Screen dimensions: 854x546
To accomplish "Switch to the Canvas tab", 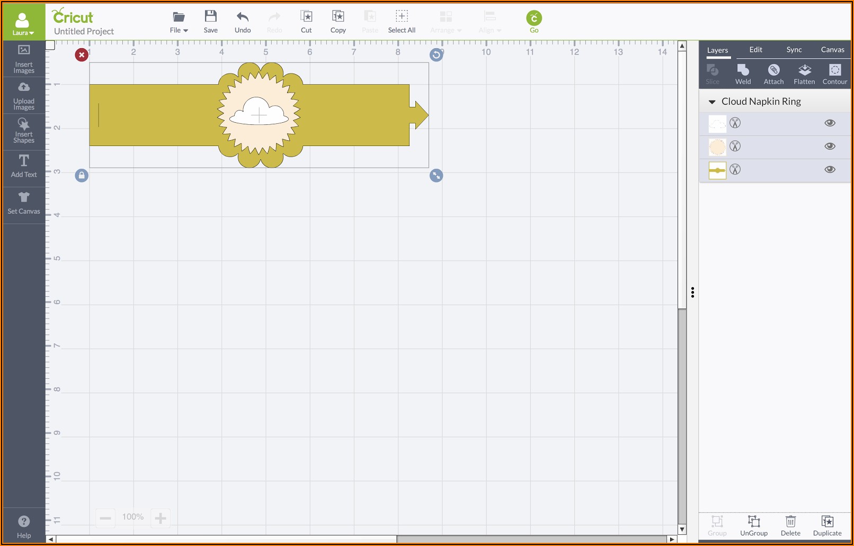I will pyautogui.click(x=832, y=50).
